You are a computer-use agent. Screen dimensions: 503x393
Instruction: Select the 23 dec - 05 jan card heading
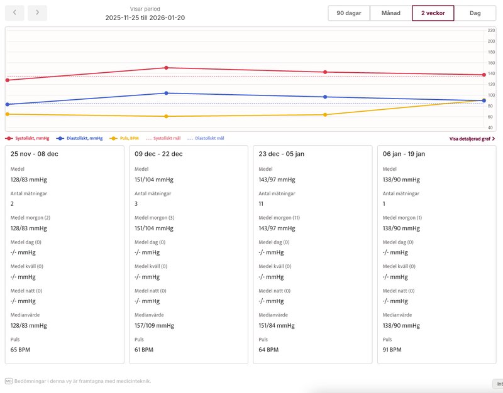pos(281,154)
